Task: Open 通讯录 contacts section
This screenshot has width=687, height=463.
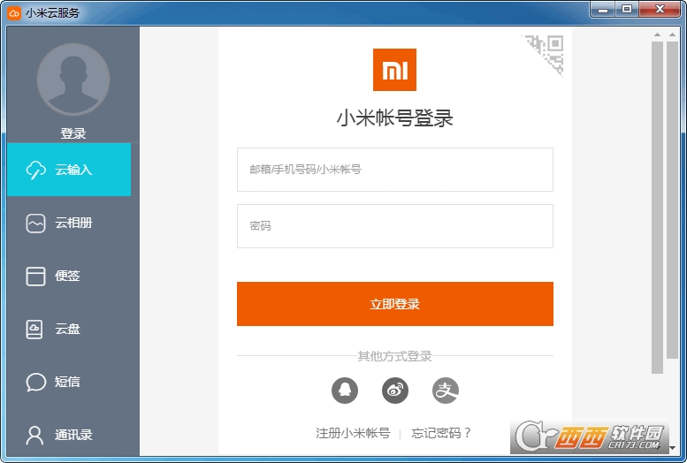Action: pos(73,435)
